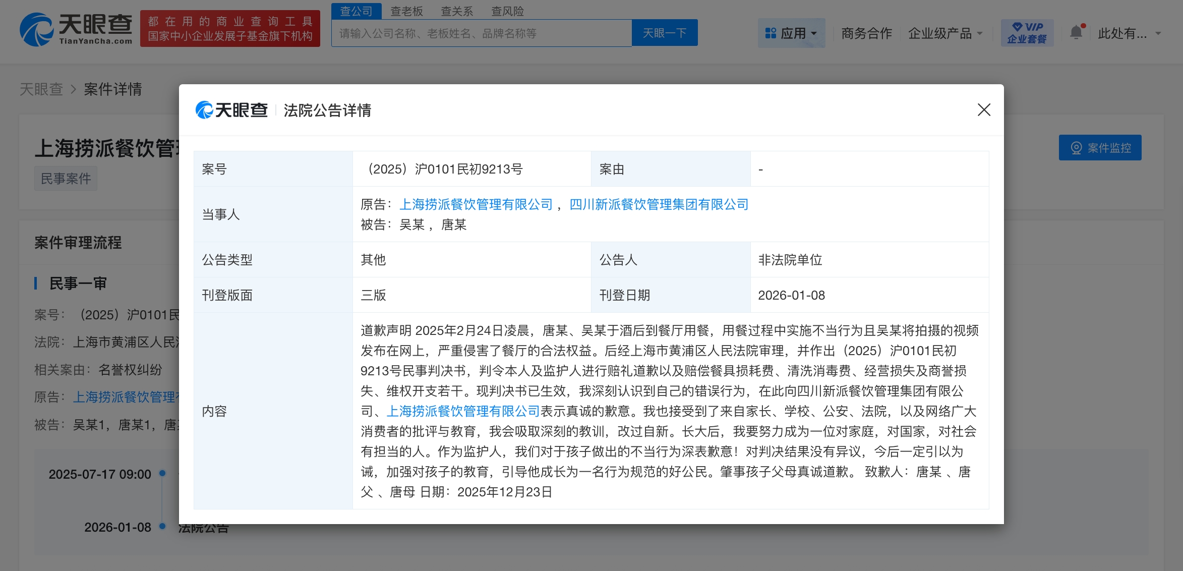The image size is (1183, 571).
Task: Open plaintiff link 四川新派餐饮管理集团有限公司
Action: point(659,204)
